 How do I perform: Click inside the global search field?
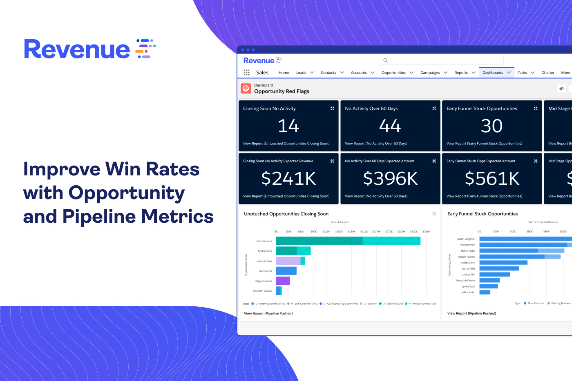[x=441, y=60]
